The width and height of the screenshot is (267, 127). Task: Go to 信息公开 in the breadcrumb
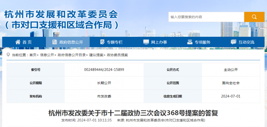[x=47, y=55]
